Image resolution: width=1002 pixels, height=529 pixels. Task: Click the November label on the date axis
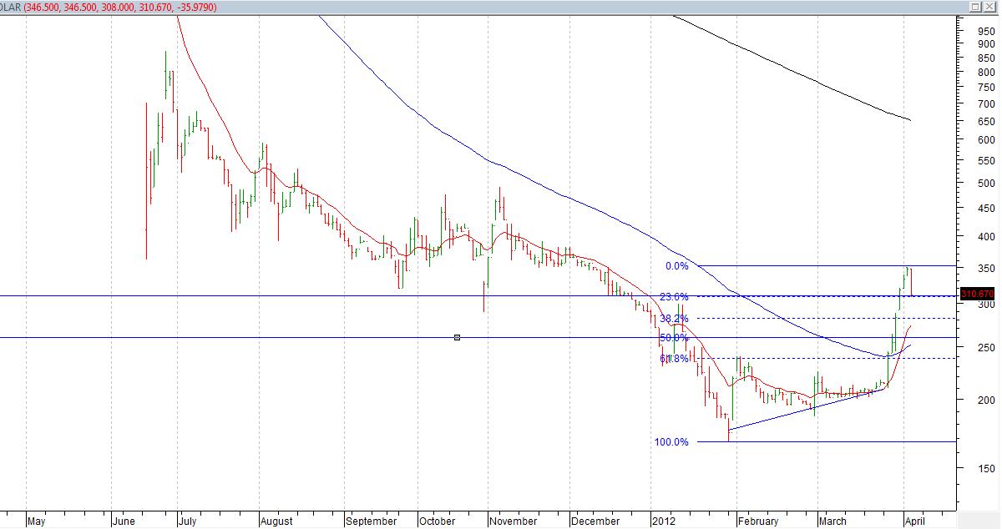(x=514, y=521)
